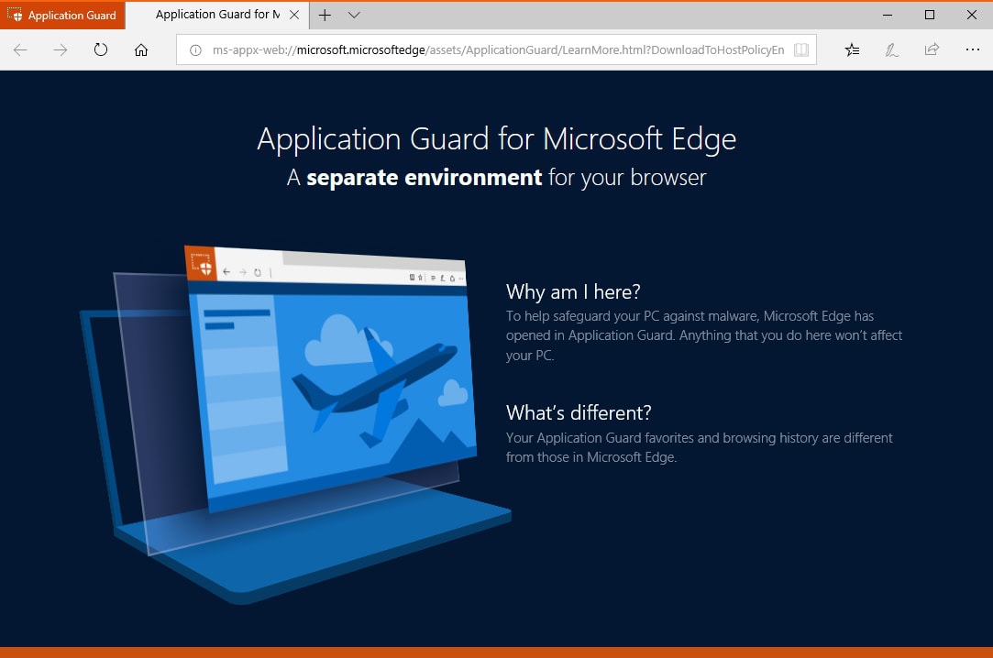This screenshot has height=658, width=993.
Task: Select the Make a Web Note pen icon
Action: click(x=891, y=49)
